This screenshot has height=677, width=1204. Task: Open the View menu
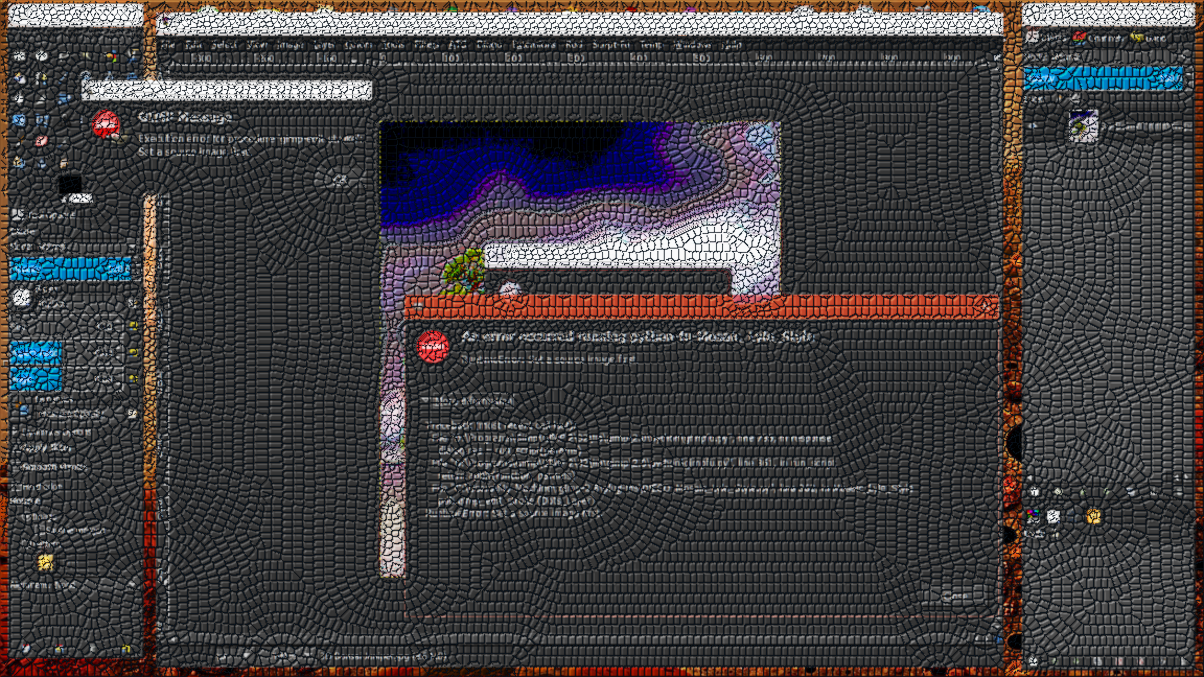[257, 45]
